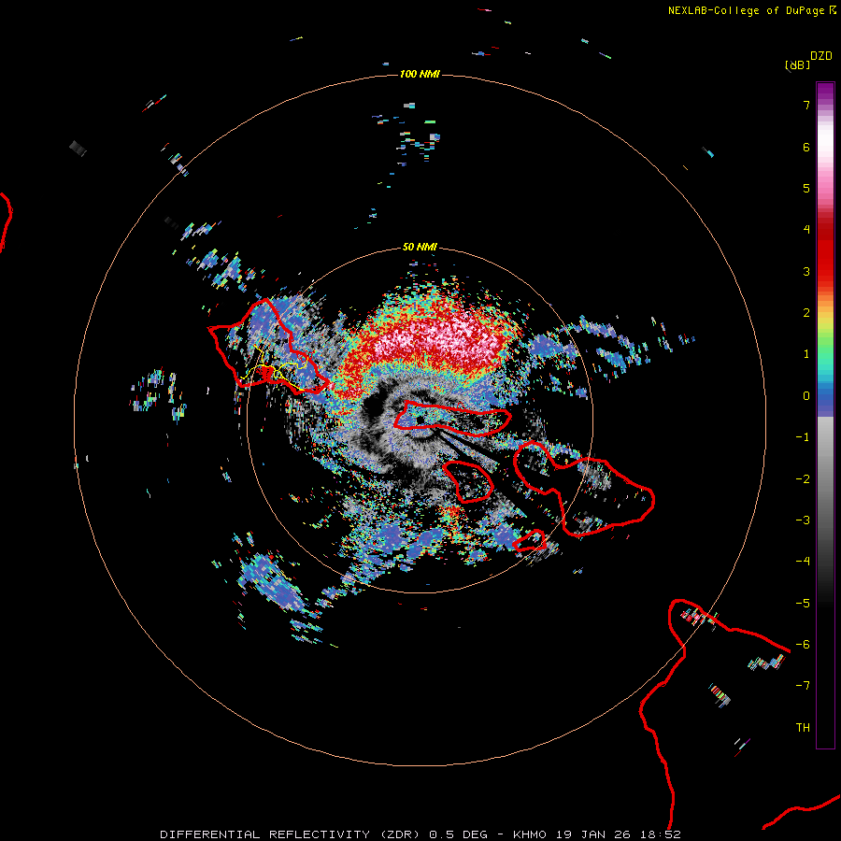
Task: Click the -2 value on color scale
Action: coord(803,479)
